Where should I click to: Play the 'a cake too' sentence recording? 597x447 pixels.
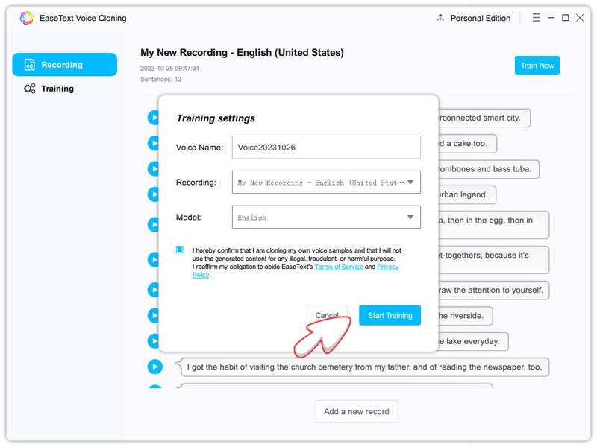[x=154, y=143]
